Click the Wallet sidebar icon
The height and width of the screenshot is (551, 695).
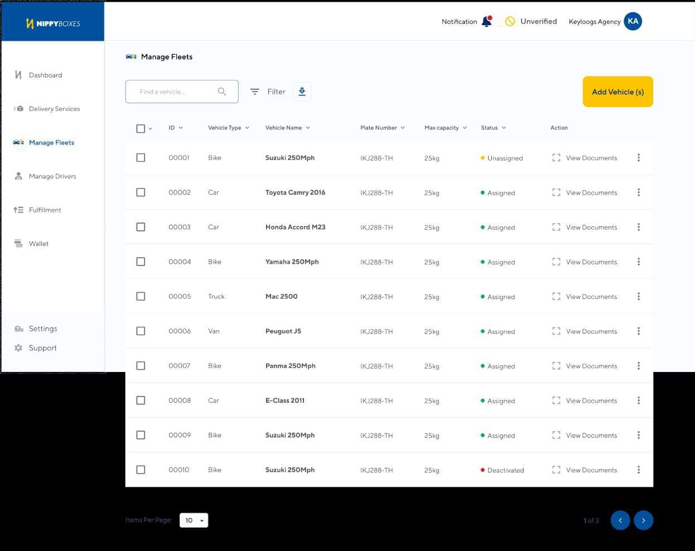pyautogui.click(x=18, y=244)
